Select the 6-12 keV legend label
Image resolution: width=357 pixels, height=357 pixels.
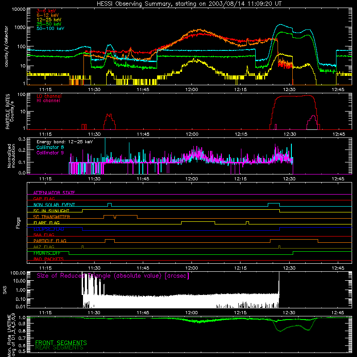pos(48,15)
